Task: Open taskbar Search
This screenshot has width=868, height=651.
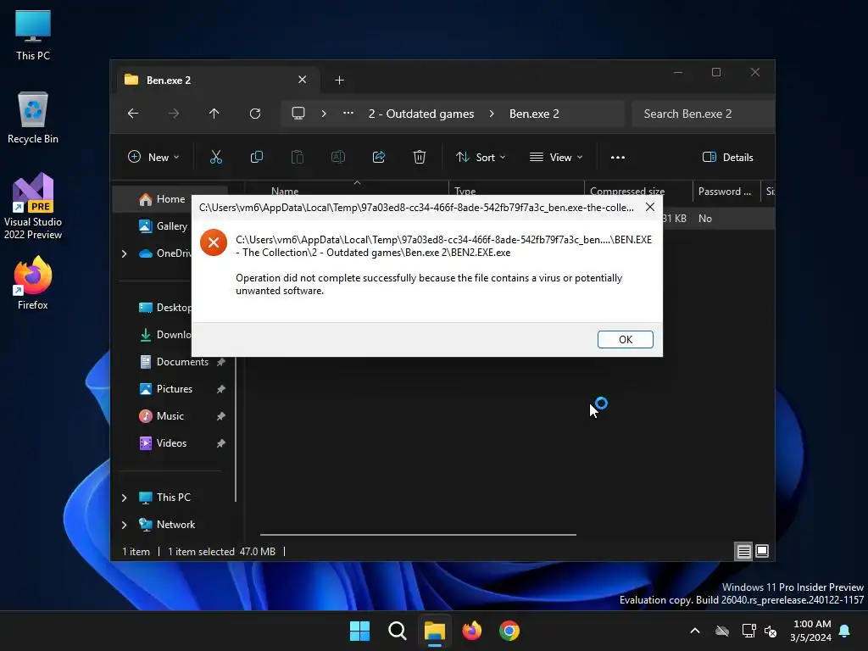Action: pos(398,631)
